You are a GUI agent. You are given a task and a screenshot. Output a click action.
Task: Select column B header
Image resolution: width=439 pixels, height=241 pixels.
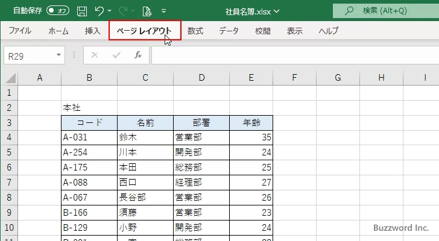[89, 78]
